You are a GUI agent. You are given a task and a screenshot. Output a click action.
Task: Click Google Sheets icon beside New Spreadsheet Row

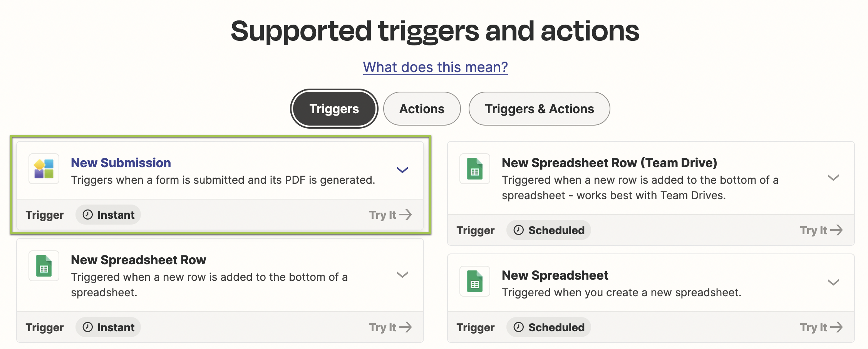(44, 266)
